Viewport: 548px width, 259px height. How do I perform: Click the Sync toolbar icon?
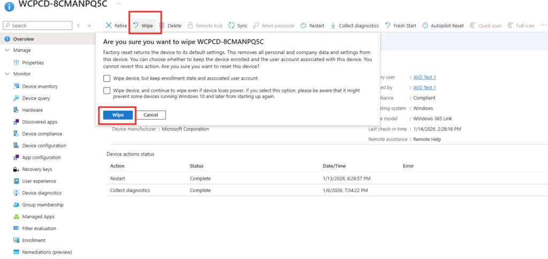[x=232, y=26]
